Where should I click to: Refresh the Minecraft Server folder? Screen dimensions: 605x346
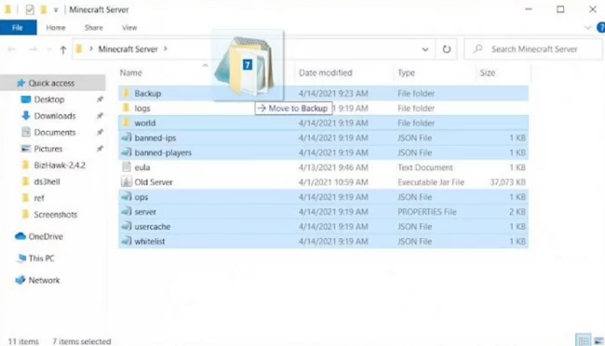pyautogui.click(x=447, y=49)
